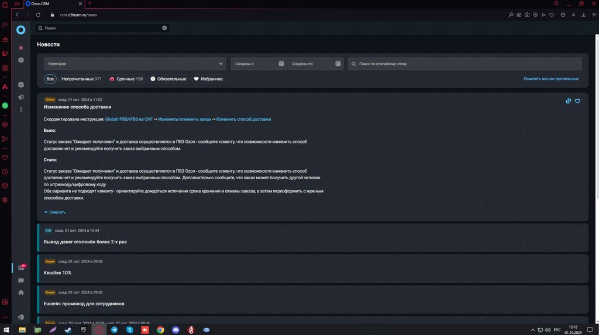The image size is (599, 335).
Task: Click the Изменение способа доставки headline
Action: pyautogui.click(x=77, y=107)
